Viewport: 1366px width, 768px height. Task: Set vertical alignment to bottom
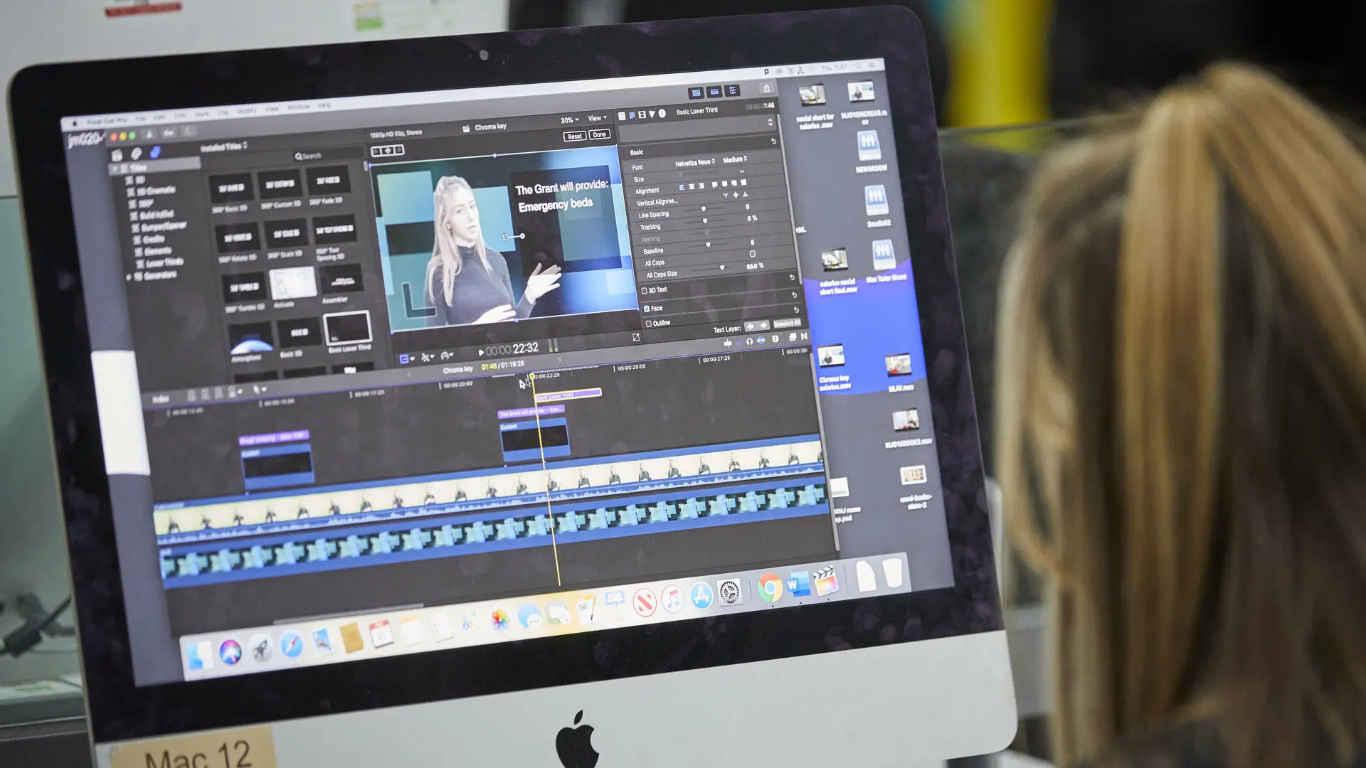point(745,194)
